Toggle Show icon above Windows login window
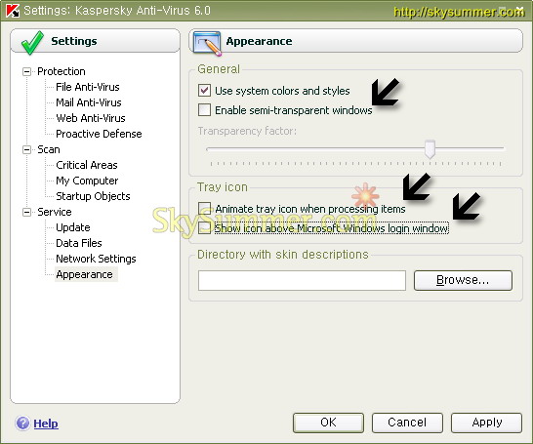Image resolution: width=533 pixels, height=444 pixels. click(x=204, y=227)
